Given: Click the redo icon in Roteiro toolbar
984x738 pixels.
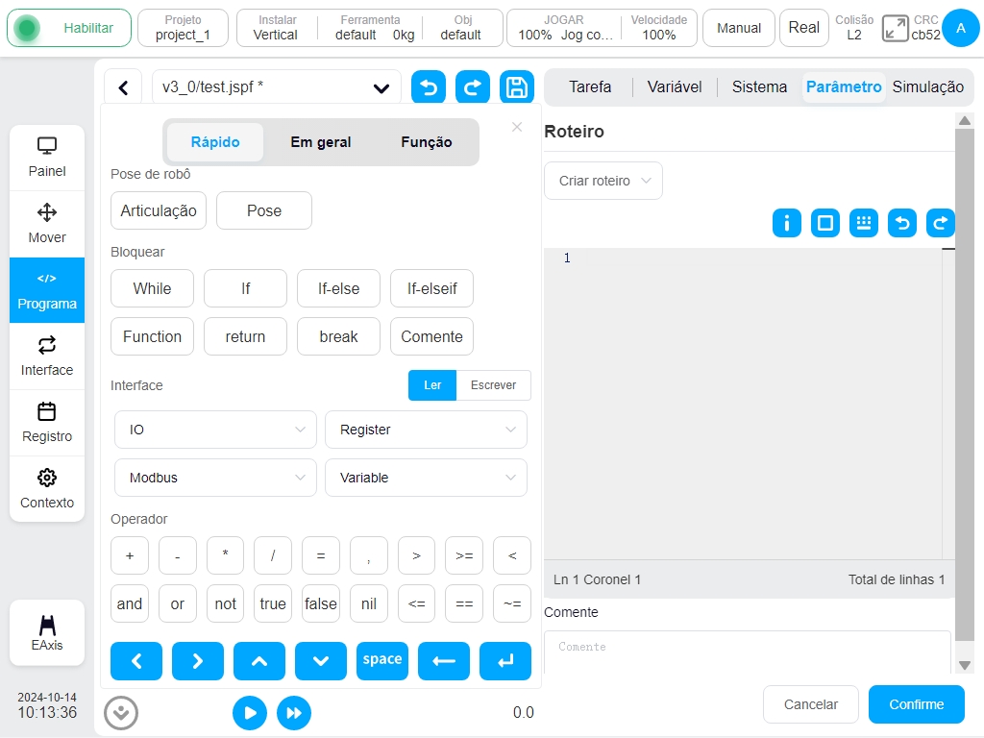Looking at the screenshot, I should click(941, 223).
